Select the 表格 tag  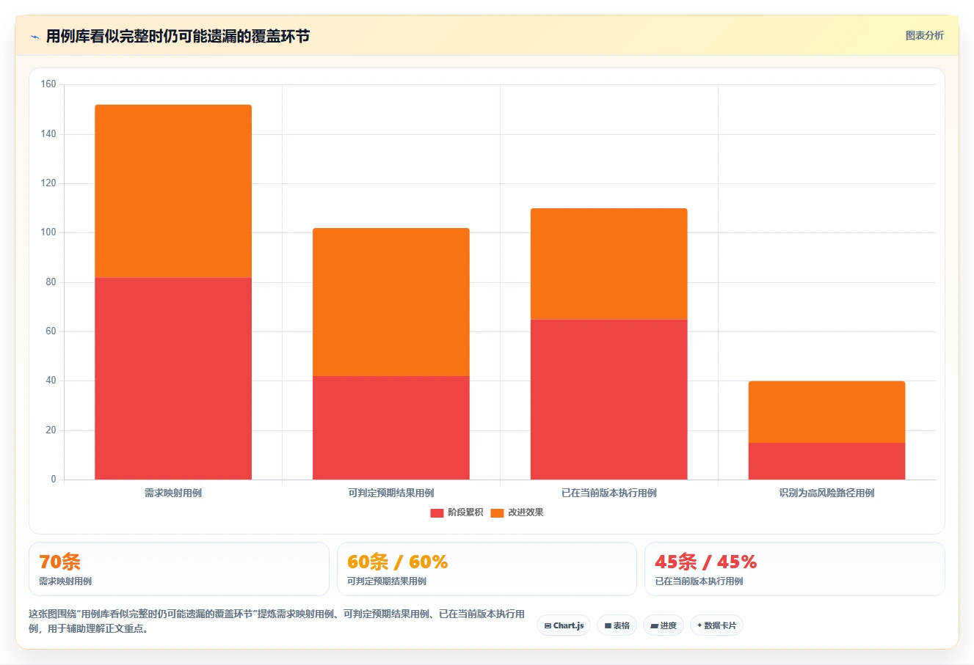(617, 625)
